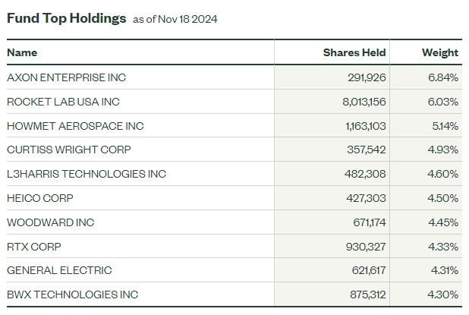The image size is (469, 315).
Task: Click the Weight column header
Action: [440, 52]
